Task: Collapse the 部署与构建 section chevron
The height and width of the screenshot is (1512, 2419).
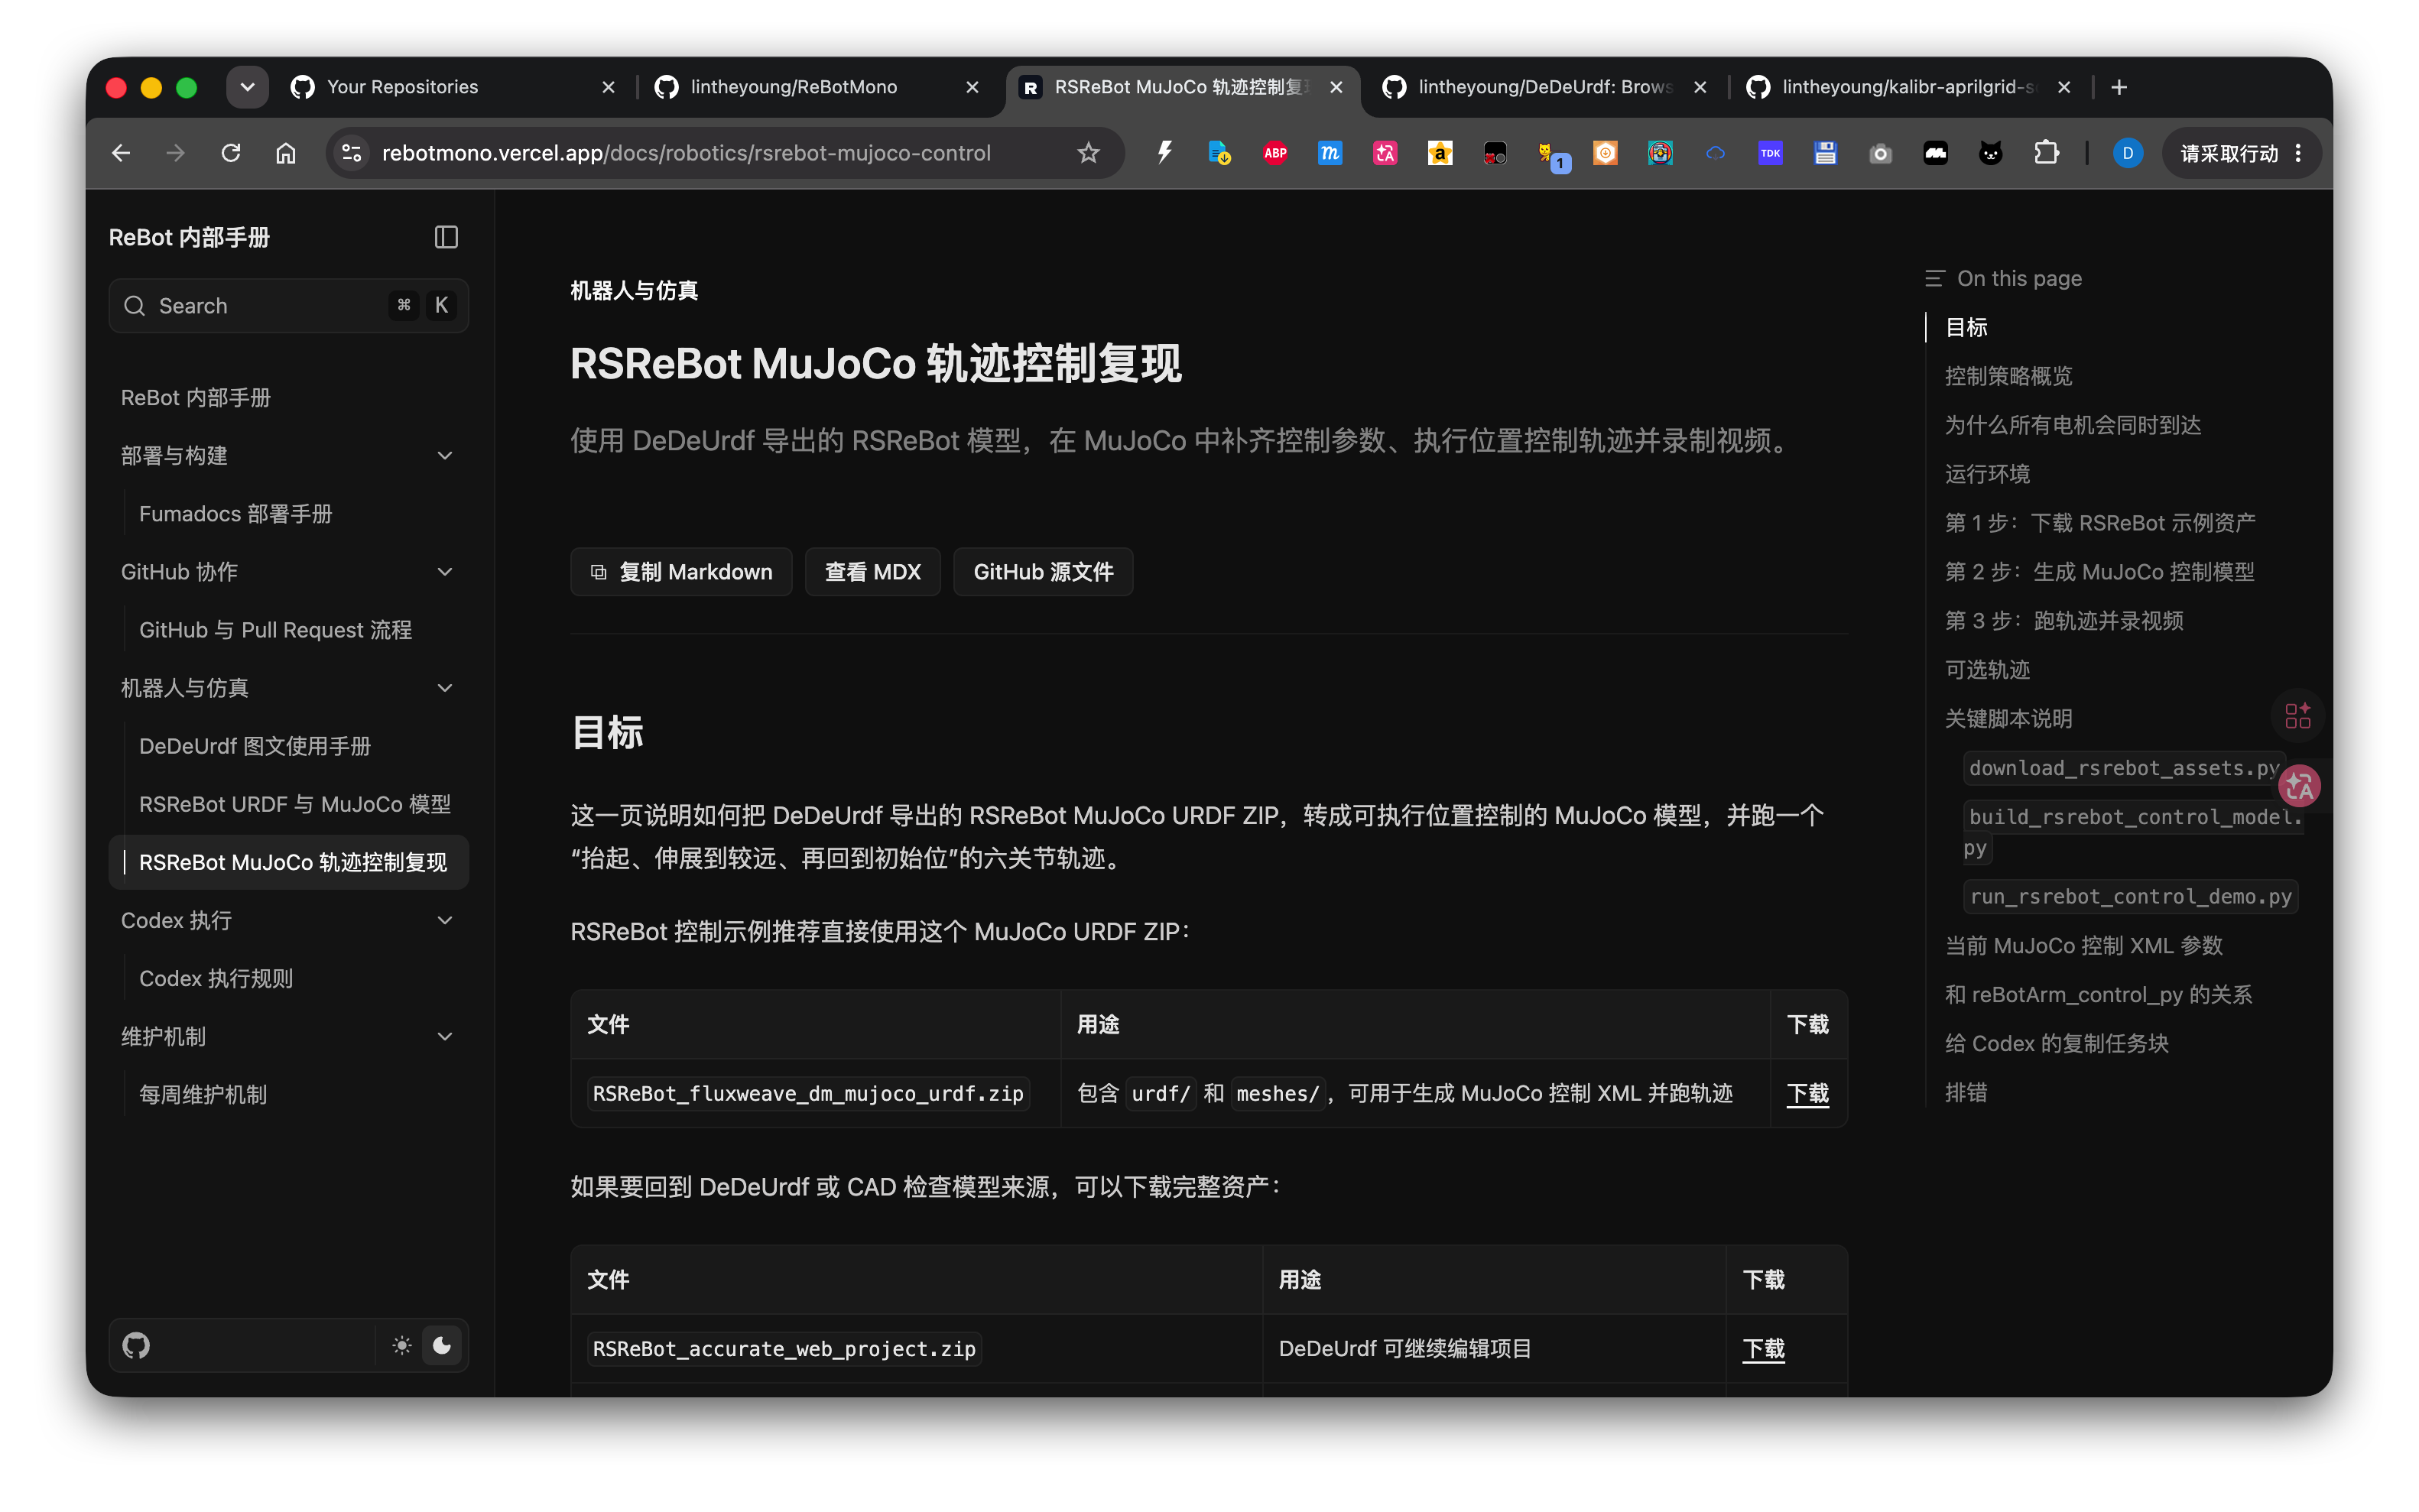Action: click(445, 456)
